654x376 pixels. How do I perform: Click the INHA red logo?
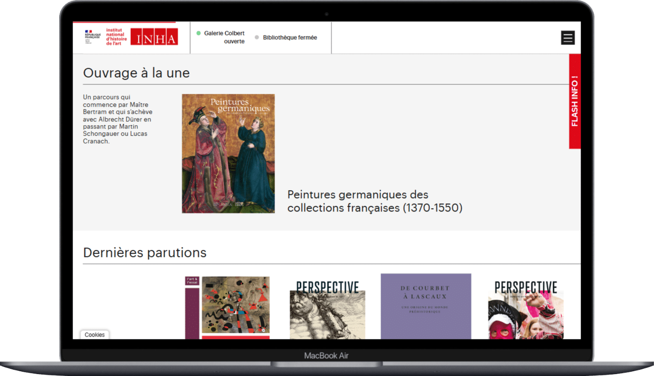click(x=154, y=37)
